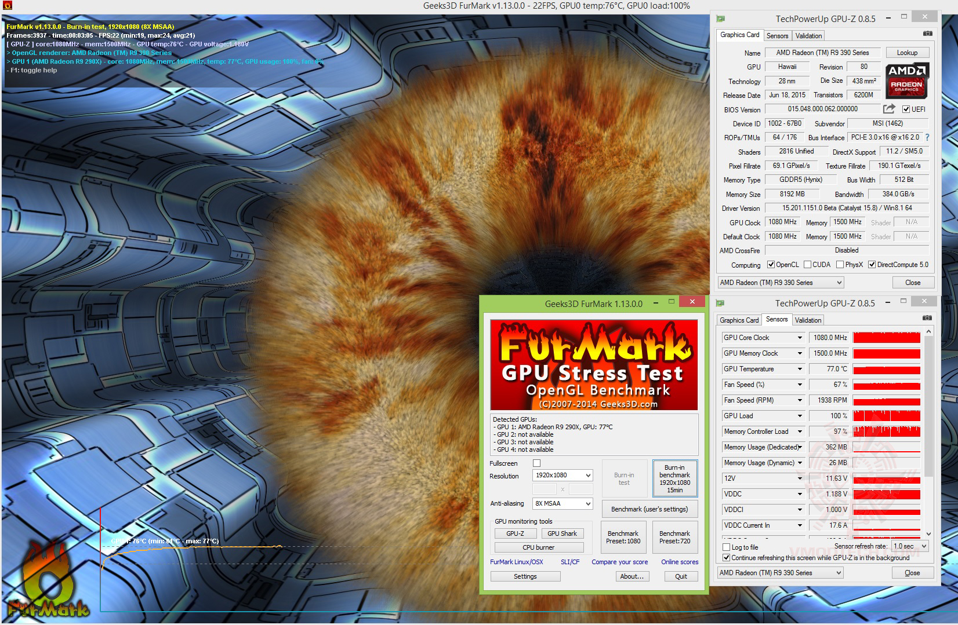The image size is (958, 625).
Task: Click the graphics card Name field in GPU-Z
Action: [822, 53]
